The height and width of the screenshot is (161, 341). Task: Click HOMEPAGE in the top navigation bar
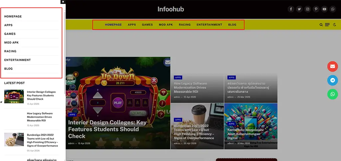(x=113, y=25)
